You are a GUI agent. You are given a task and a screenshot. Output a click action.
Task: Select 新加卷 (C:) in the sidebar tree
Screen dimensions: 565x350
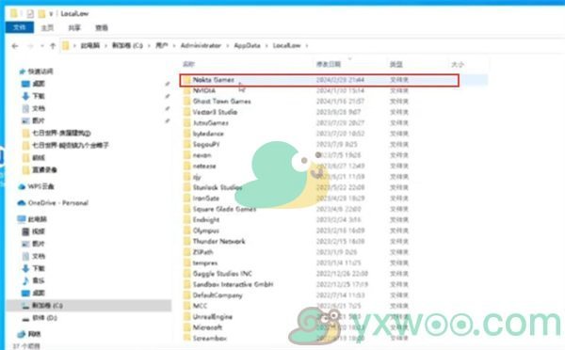[89, 306]
